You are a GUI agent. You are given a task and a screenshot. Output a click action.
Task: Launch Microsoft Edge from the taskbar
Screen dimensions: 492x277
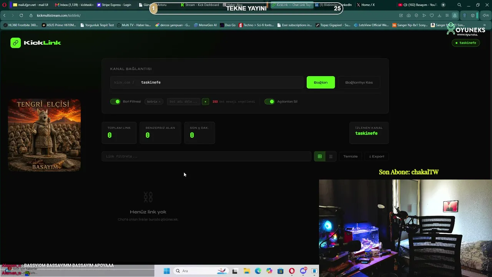click(x=258, y=271)
